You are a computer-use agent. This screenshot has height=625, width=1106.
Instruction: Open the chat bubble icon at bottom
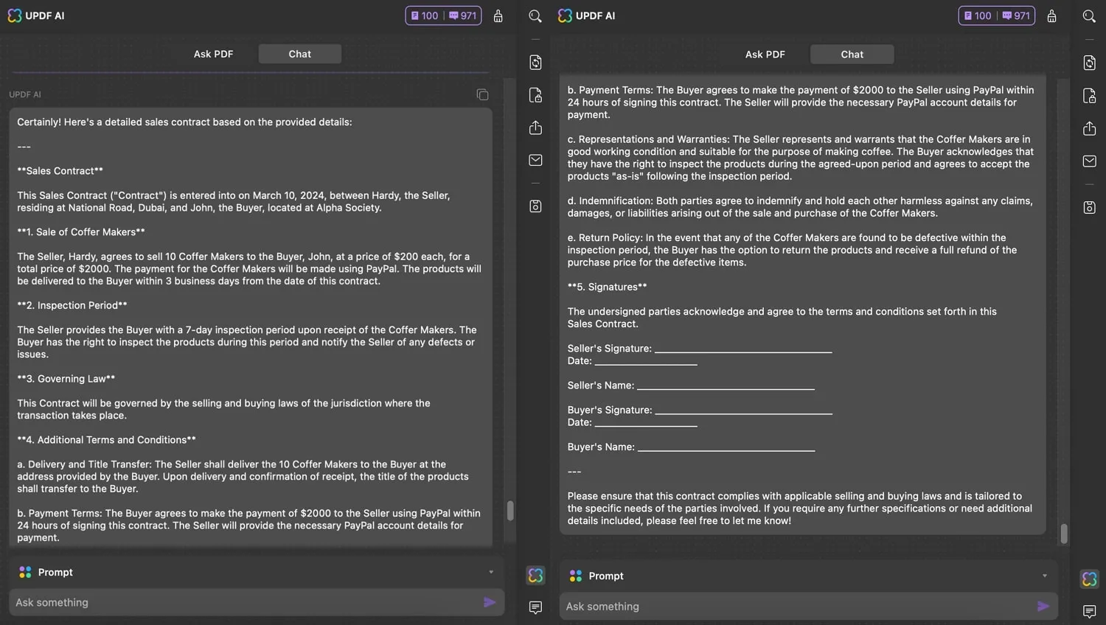[x=535, y=607]
